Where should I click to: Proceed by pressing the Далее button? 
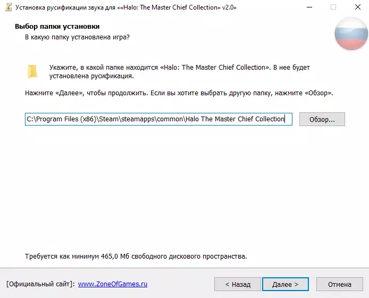(x=285, y=285)
